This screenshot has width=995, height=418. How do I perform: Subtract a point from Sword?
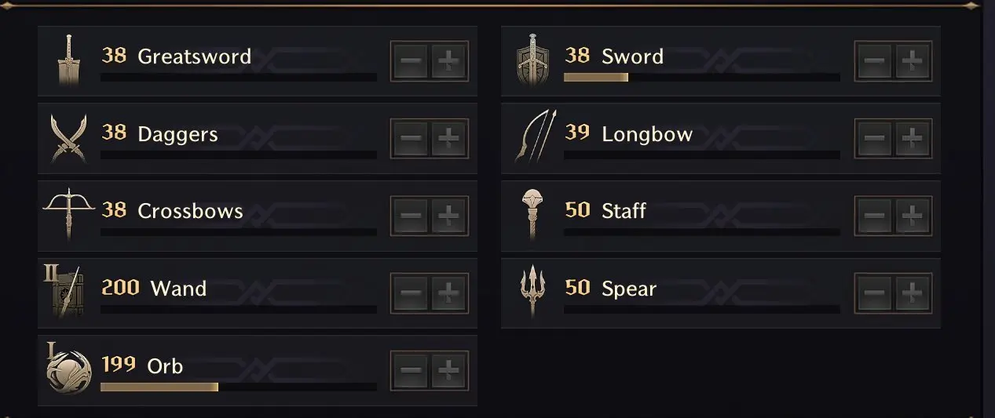coord(873,61)
